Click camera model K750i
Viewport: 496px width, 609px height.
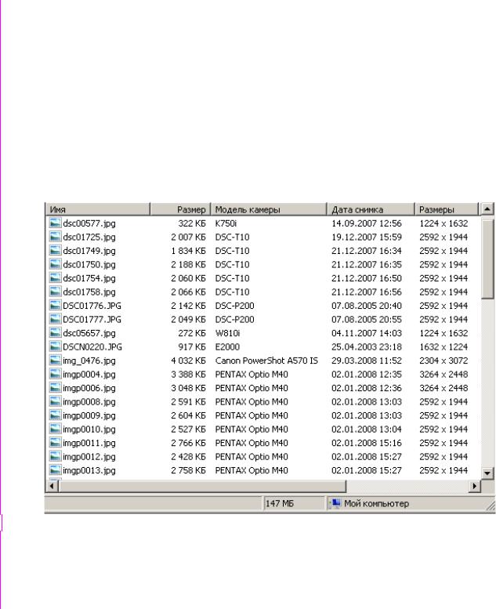click(226, 223)
